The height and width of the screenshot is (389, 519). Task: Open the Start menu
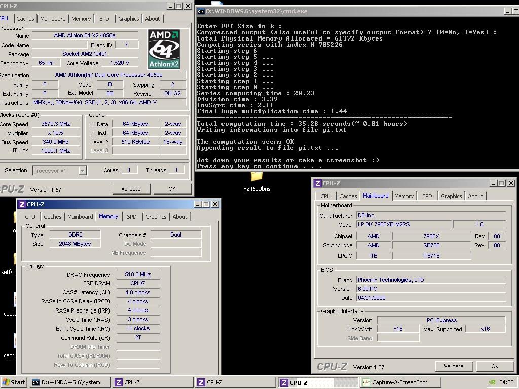pyautogui.click(x=14, y=382)
